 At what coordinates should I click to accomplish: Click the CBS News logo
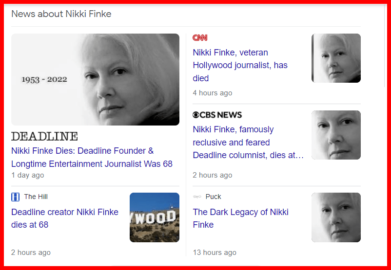tap(217, 115)
